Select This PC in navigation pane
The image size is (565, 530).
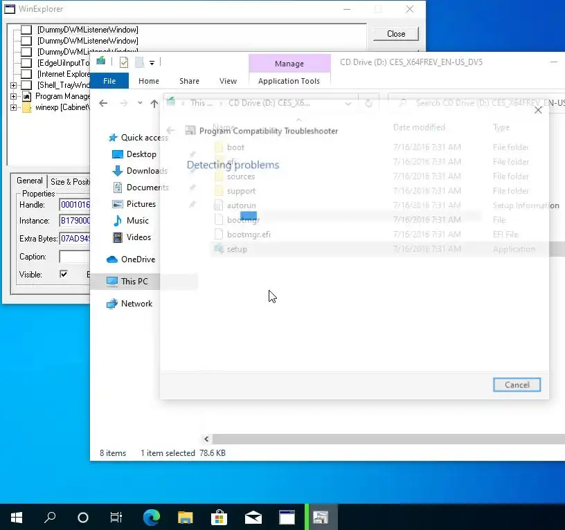pos(143,281)
